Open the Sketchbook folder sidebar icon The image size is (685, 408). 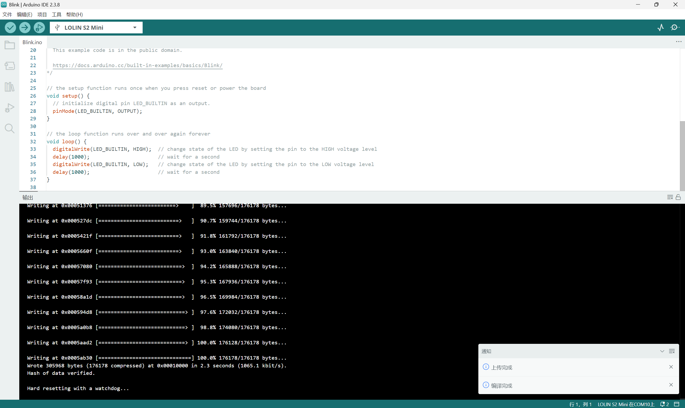[x=10, y=45]
